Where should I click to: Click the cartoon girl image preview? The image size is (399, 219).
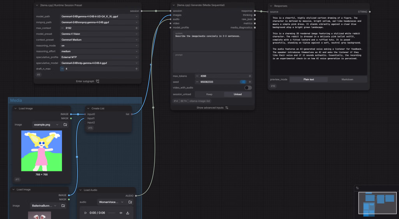click(41, 151)
